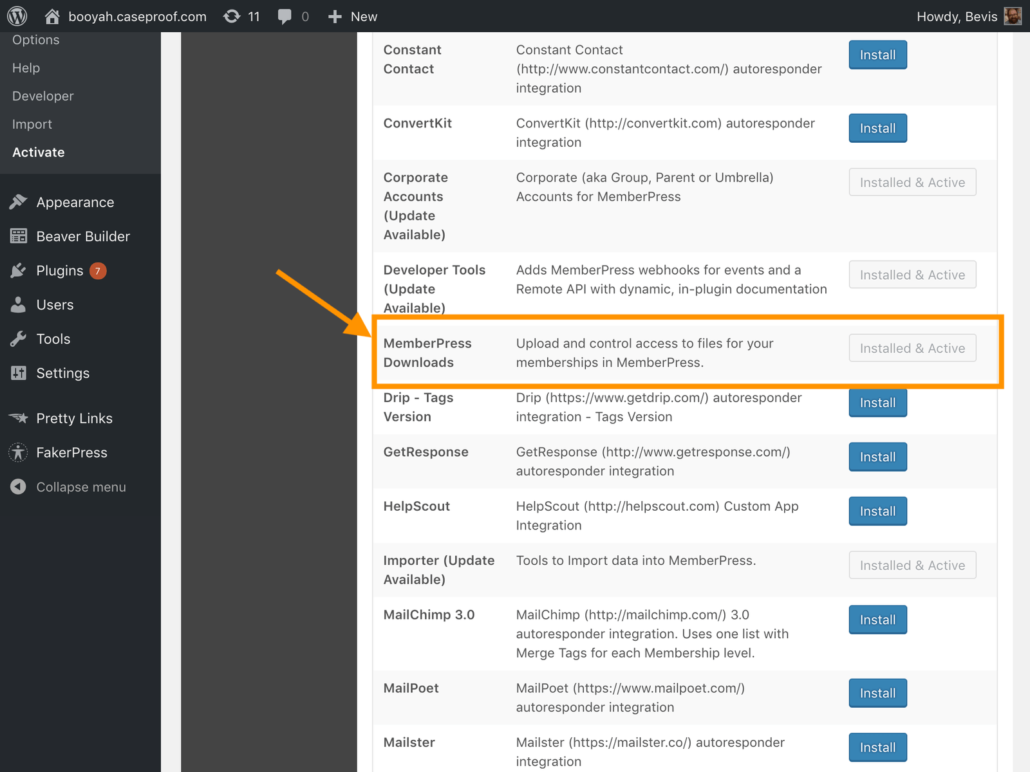Open the updates refresh icon with 11

click(232, 16)
